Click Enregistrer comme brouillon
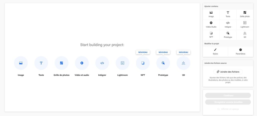This screenshot has width=257, height=116. coord(228,102)
